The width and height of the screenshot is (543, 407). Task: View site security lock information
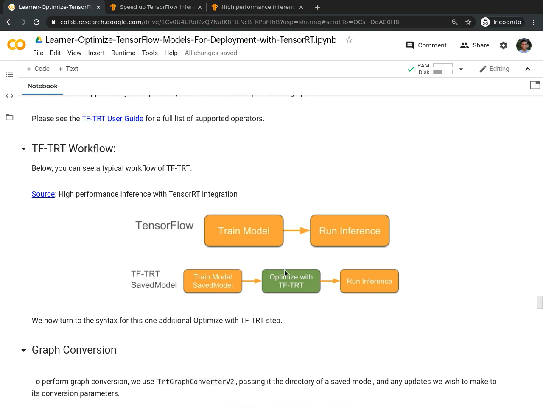click(x=53, y=22)
